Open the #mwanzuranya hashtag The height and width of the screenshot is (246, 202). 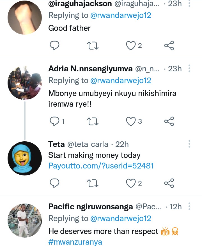pos(75,241)
